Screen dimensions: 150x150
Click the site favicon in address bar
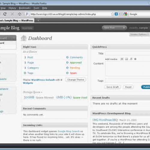click(27, 14)
